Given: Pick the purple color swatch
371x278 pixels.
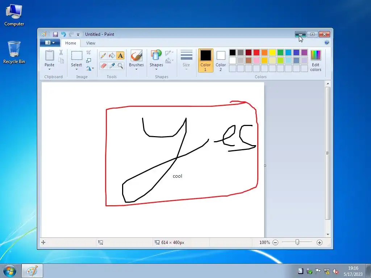Looking at the screenshot, I should point(304,52).
